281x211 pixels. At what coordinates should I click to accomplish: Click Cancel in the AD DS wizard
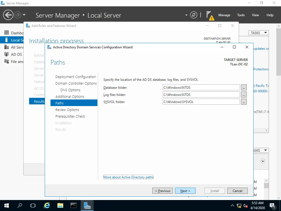(237, 191)
